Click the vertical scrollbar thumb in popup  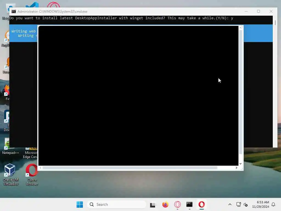click(x=240, y=92)
